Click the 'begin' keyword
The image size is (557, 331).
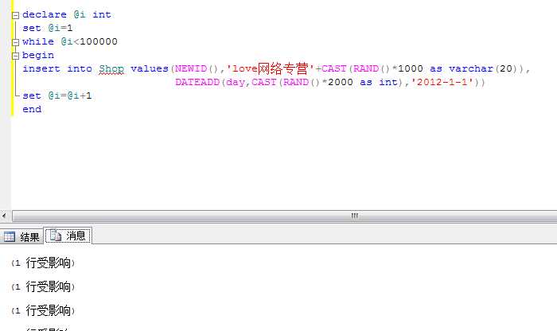click(38, 56)
